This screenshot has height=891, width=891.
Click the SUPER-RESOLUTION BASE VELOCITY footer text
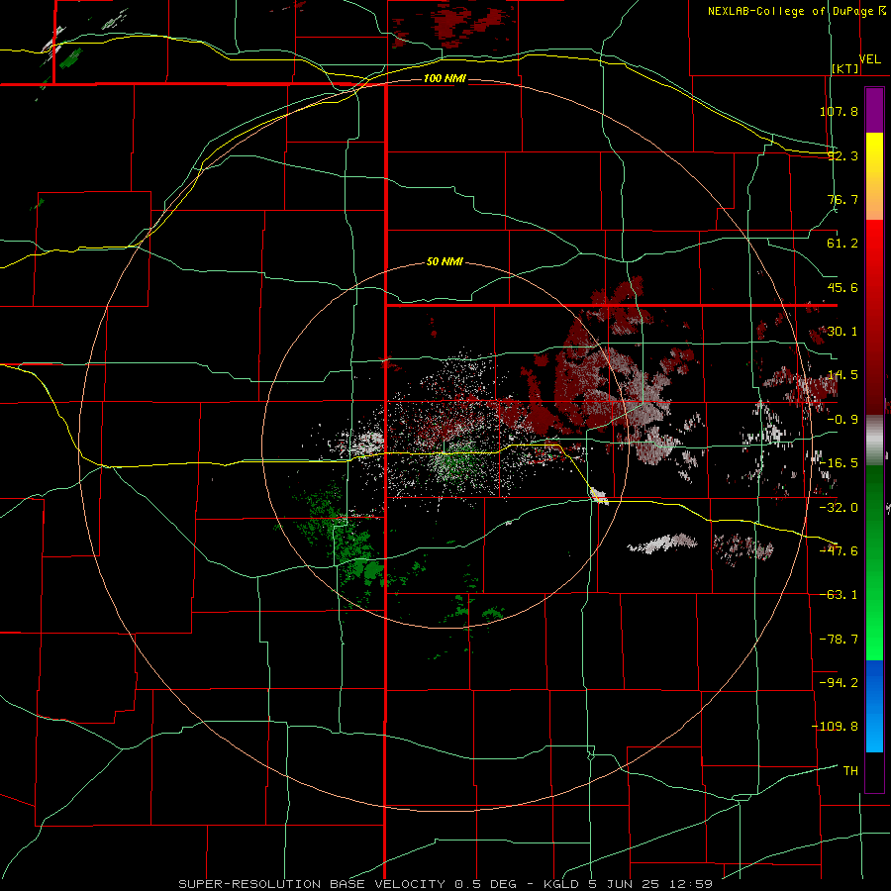tap(312, 884)
